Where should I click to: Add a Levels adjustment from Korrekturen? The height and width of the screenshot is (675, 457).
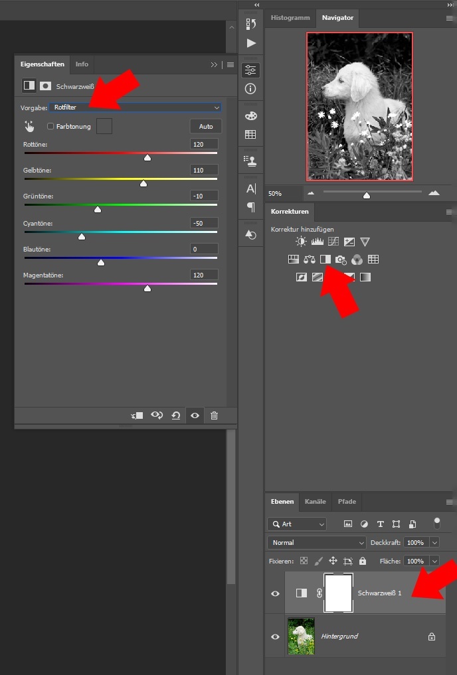[318, 242]
